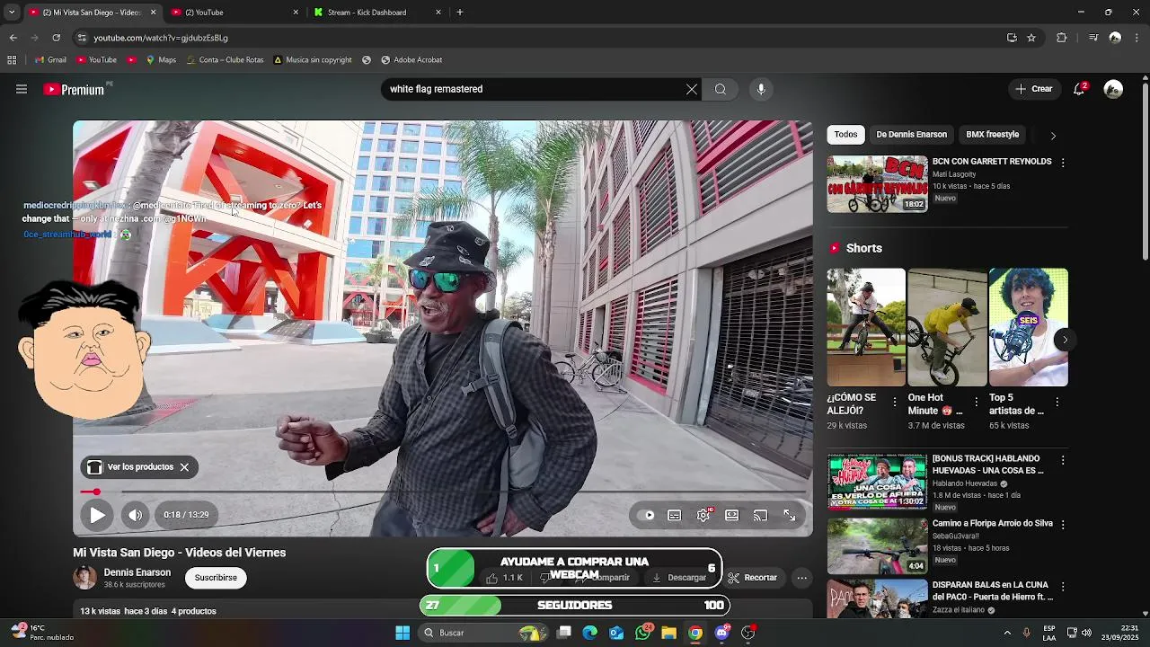Show more filter chips arrow
This screenshot has height=647, width=1150.
1053,135
